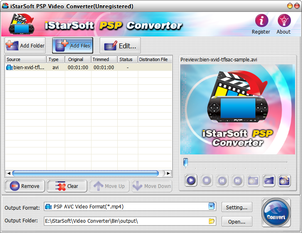This screenshot has height=233, width=302.
Task: Open the About icon
Action: (284, 24)
